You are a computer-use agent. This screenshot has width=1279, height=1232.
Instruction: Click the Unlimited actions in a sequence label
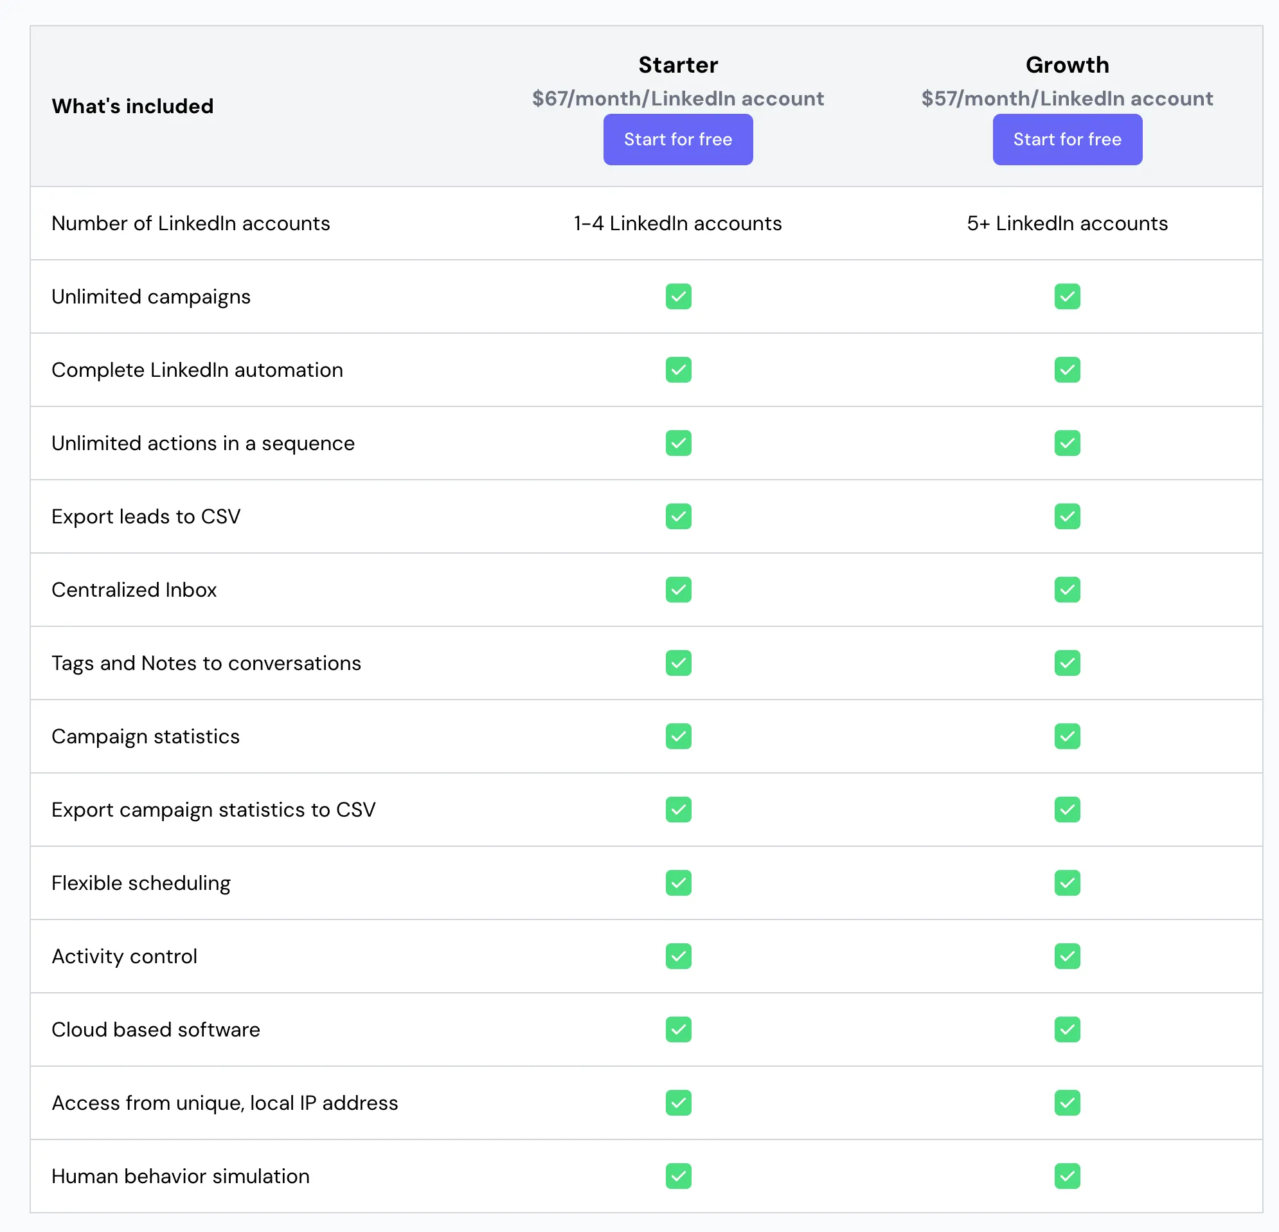(203, 443)
